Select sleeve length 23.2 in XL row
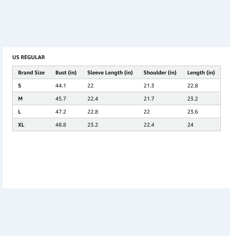Viewport: 230px width, 239px height. (x=92, y=125)
